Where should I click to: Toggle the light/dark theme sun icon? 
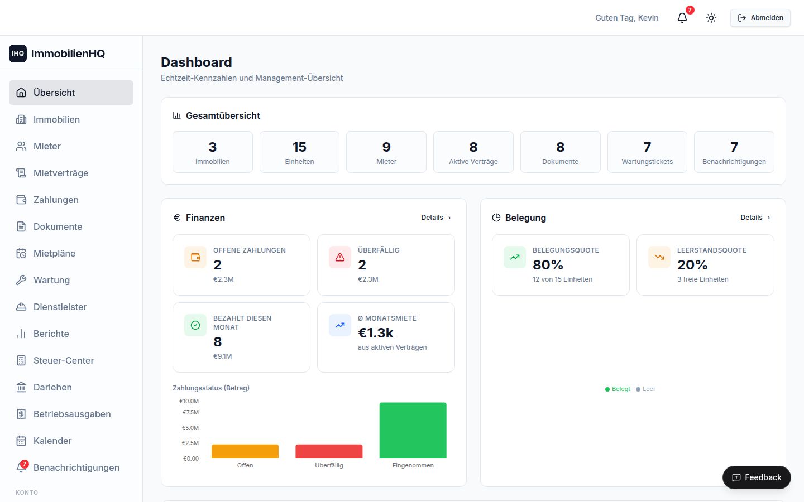(x=711, y=18)
